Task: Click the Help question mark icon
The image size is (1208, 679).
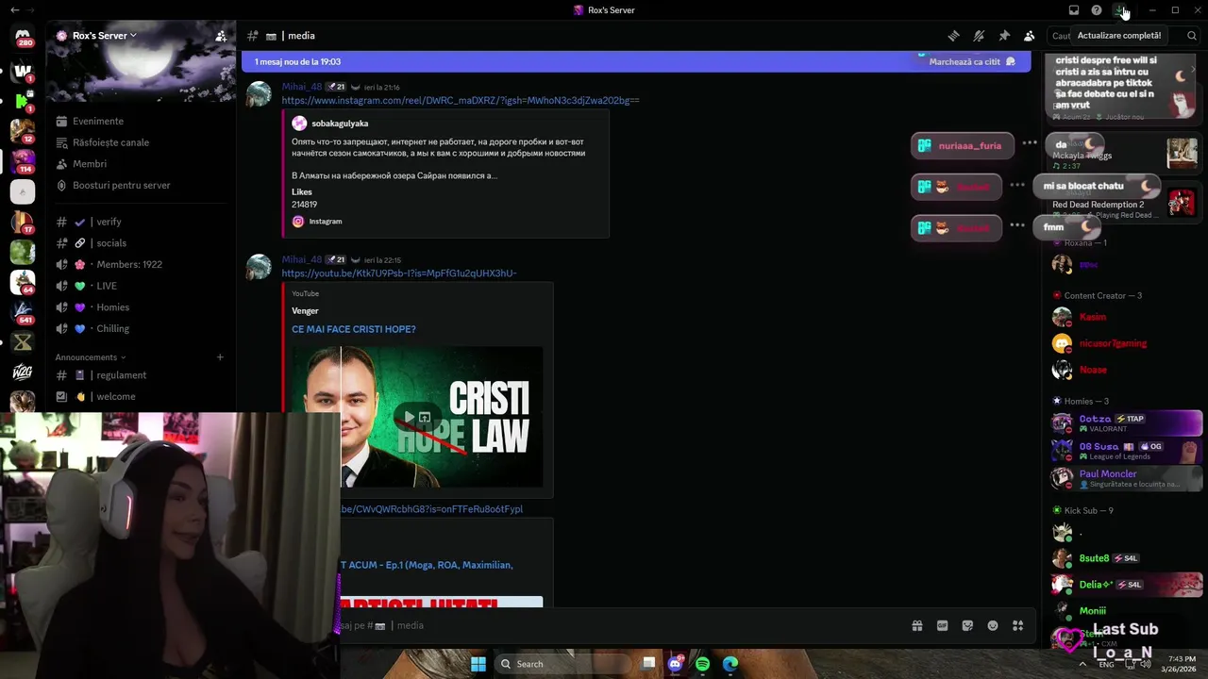Action: (x=1097, y=10)
